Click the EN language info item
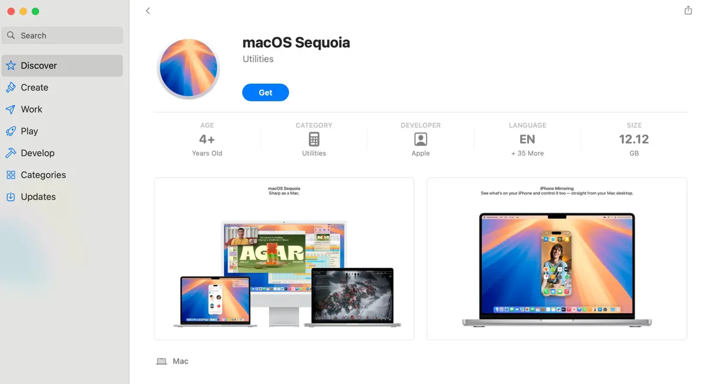Viewport: 702px width, 384px height. point(527,139)
